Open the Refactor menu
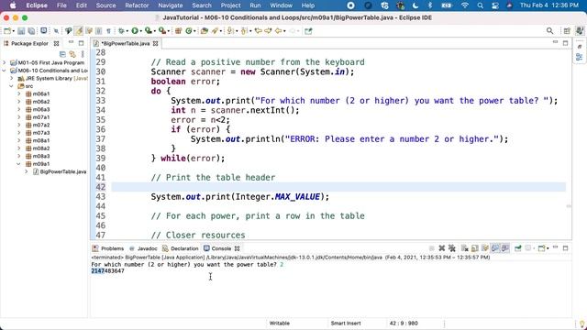The height and width of the screenshot is (330, 587). tap(137, 5)
